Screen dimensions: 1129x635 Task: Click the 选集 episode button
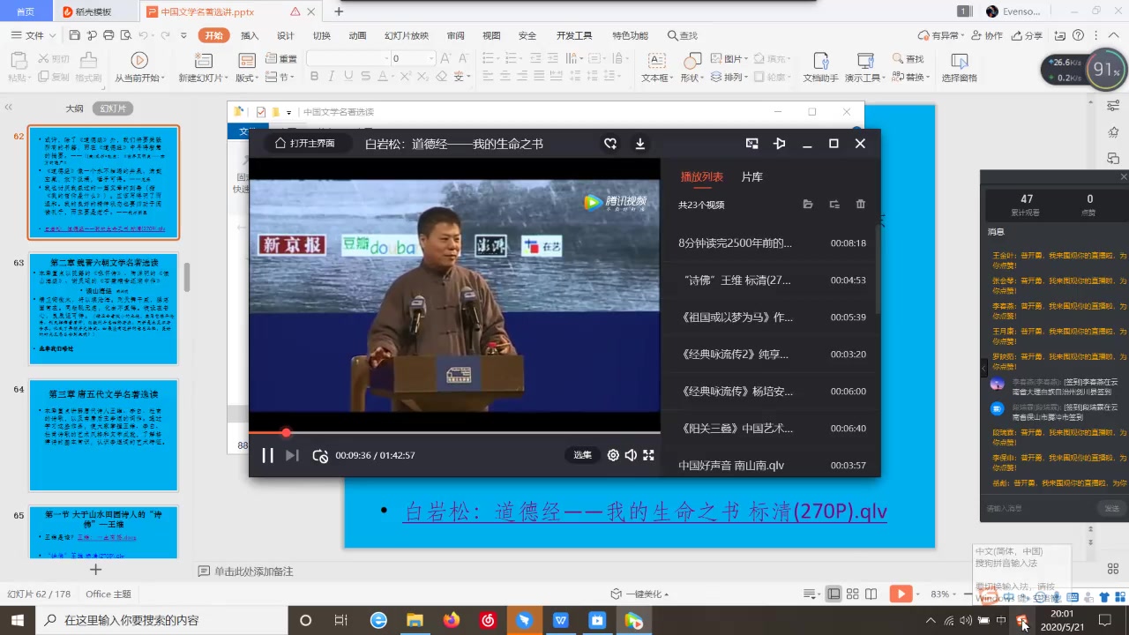coord(582,455)
